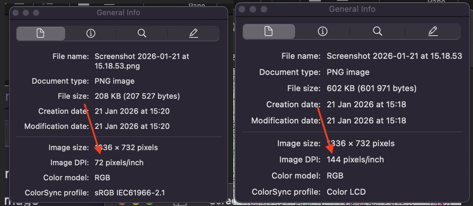The image size is (473, 206).
Task: Click the 'Image size' value in right window
Action: point(360,143)
